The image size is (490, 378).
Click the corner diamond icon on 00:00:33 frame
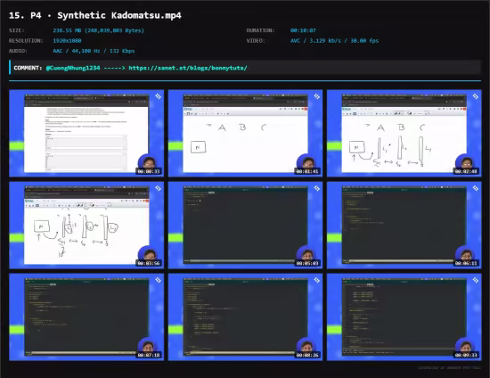158,96
